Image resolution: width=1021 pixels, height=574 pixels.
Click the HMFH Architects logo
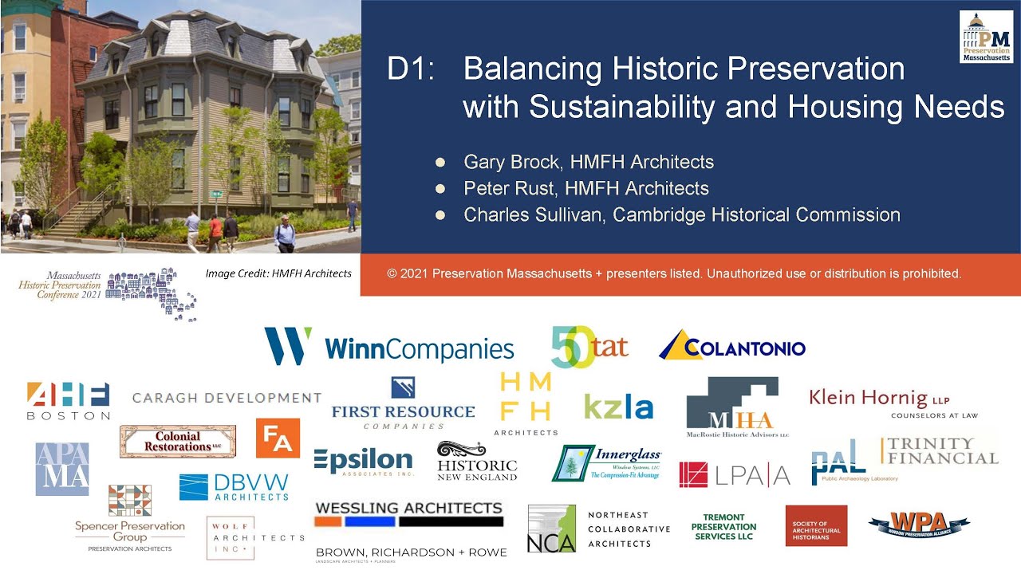point(526,403)
